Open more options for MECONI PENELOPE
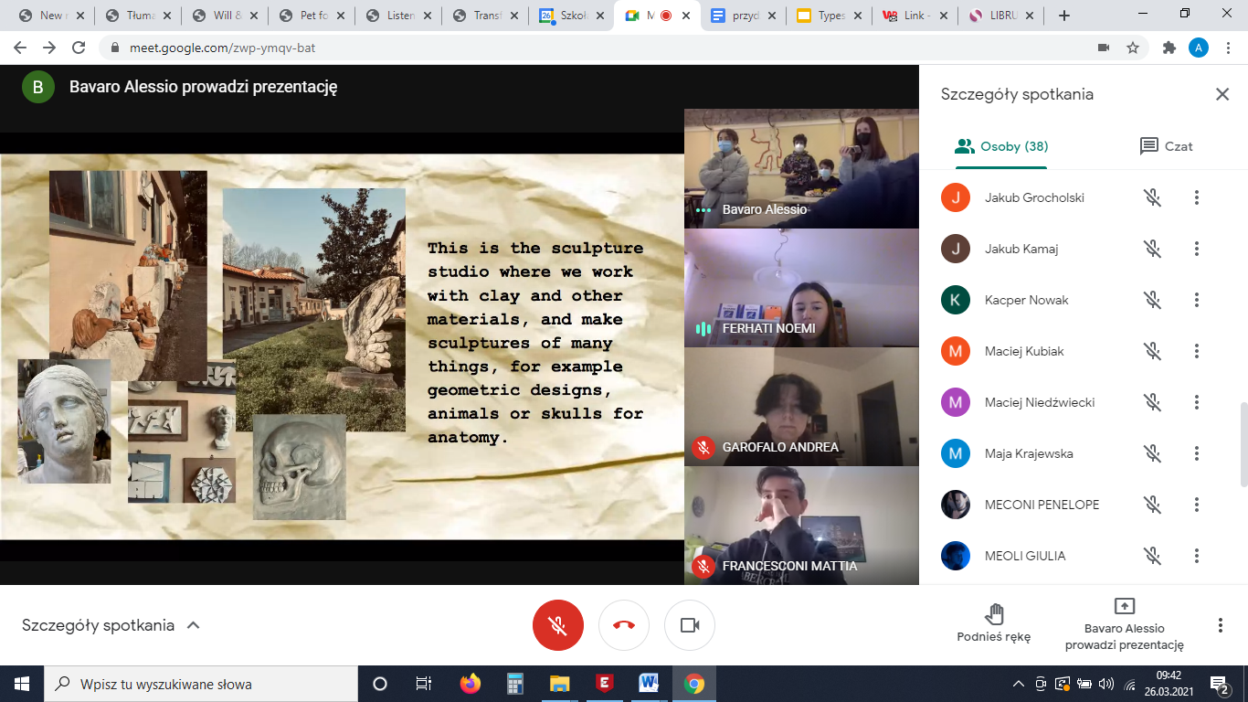 tap(1196, 505)
